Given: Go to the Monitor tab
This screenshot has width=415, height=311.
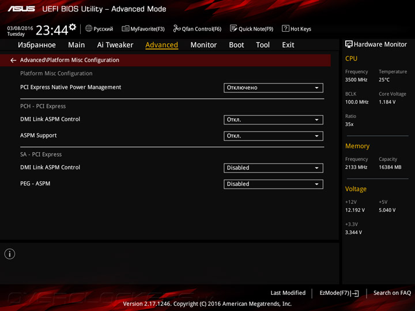Looking at the screenshot, I should click(203, 45).
